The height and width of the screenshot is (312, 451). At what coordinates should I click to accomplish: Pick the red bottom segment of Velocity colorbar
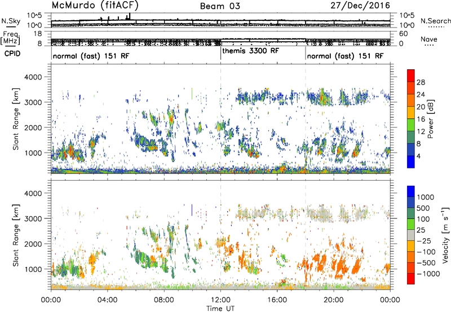[411, 279]
